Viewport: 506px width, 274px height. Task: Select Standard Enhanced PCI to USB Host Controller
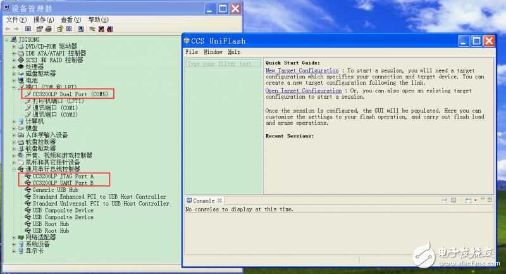click(99, 197)
